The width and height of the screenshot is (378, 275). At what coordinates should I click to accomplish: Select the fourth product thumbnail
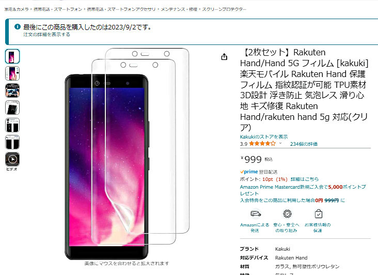point(12,108)
